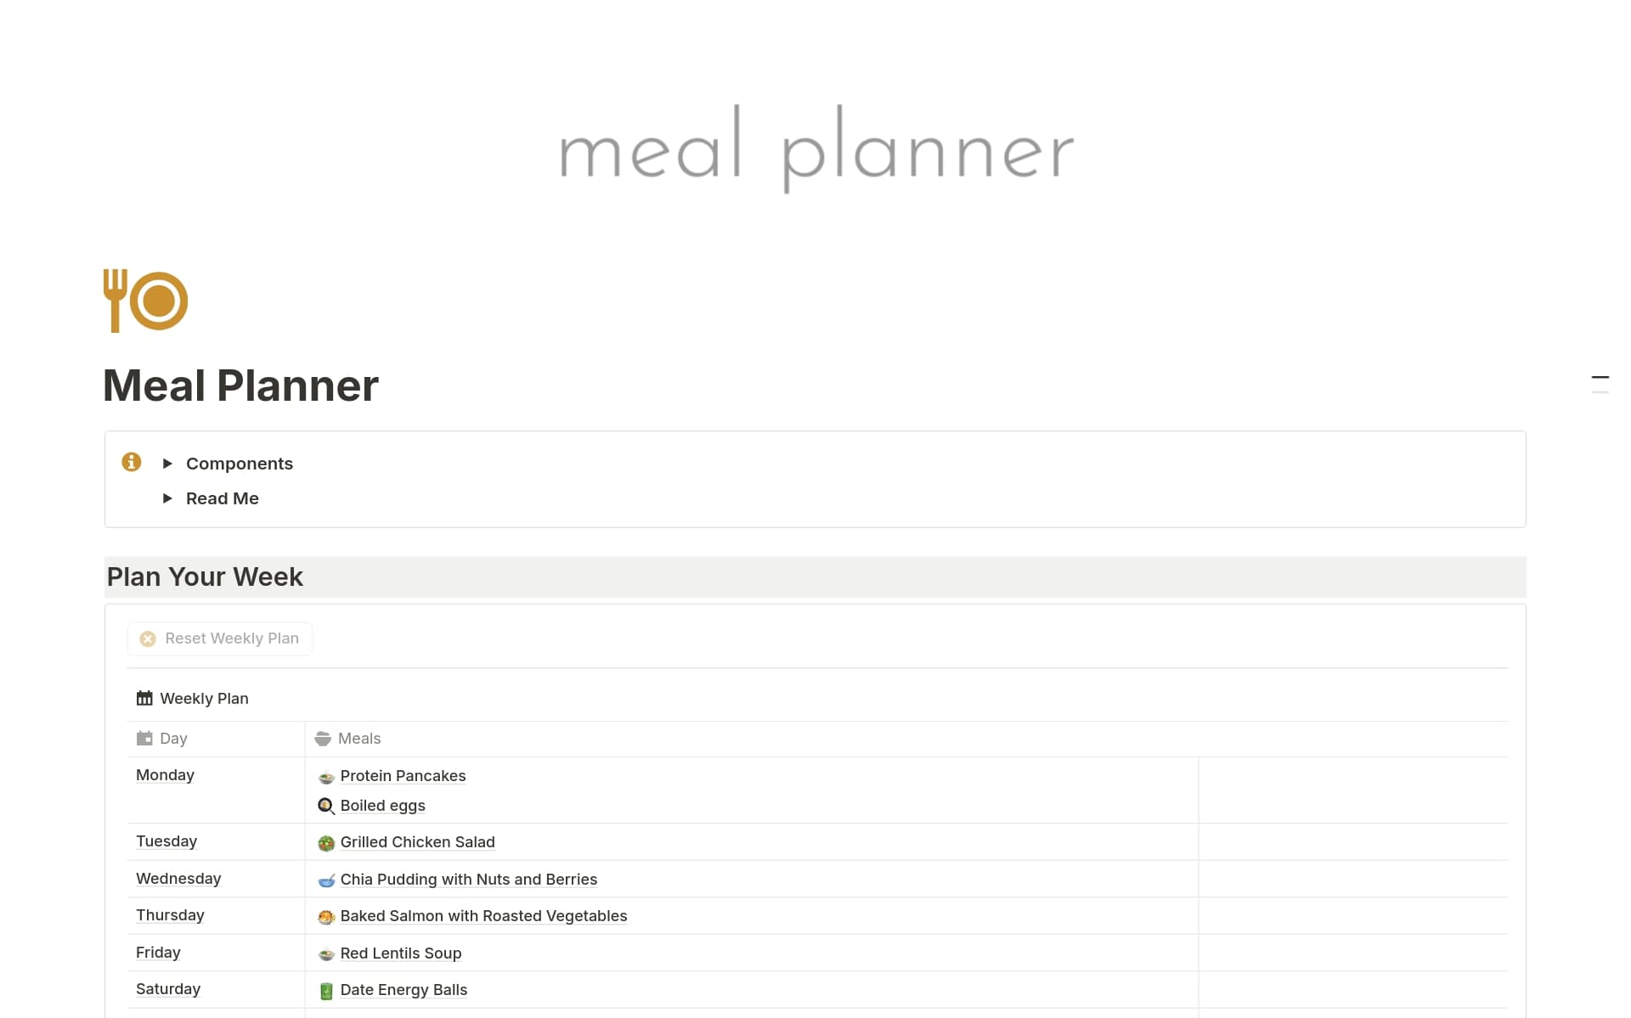Screen dimensions: 1631x1018
Task: Click the Boiled eggs frying pan icon
Action: 326,806
